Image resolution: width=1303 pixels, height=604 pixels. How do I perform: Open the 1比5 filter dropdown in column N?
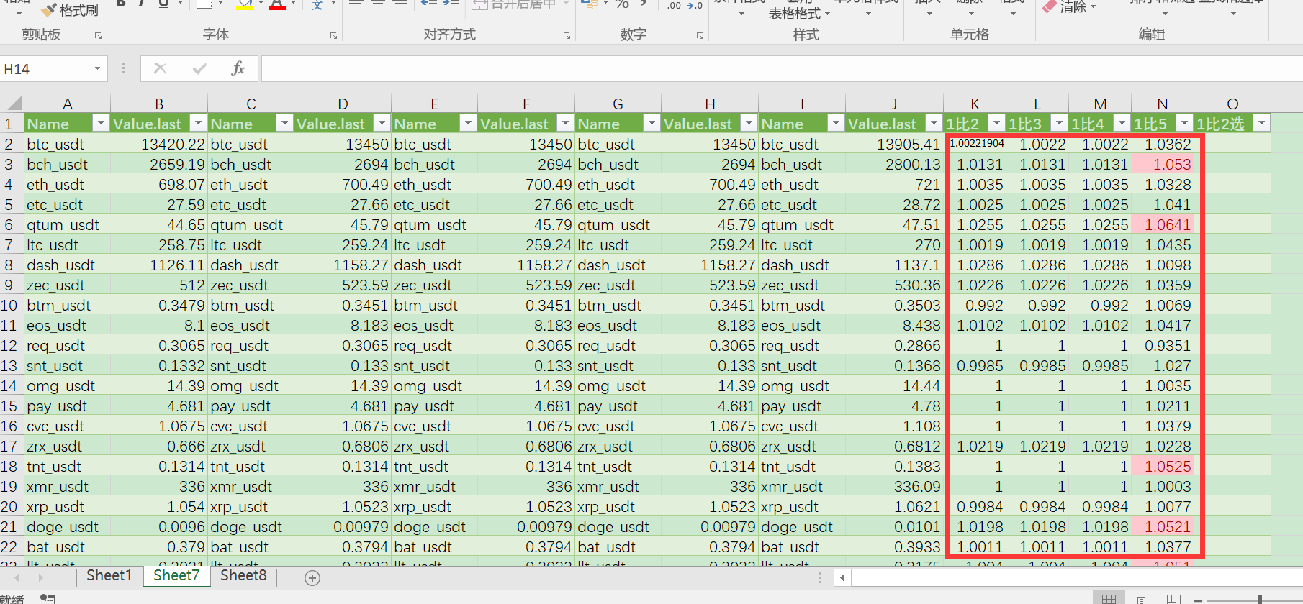pos(1184,124)
